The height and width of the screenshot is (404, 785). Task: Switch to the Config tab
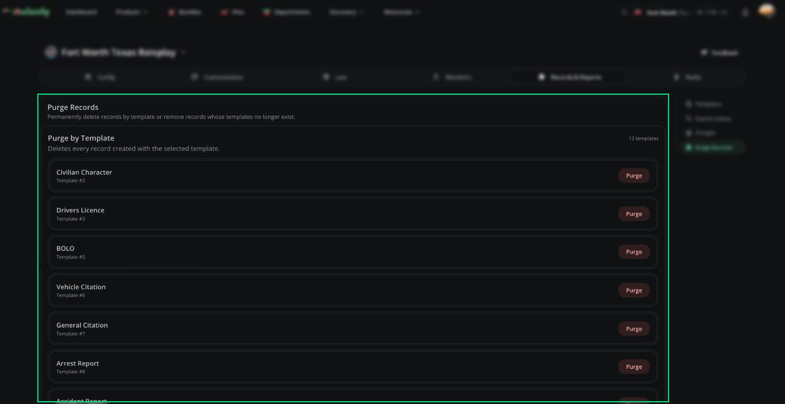click(x=100, y=77)
